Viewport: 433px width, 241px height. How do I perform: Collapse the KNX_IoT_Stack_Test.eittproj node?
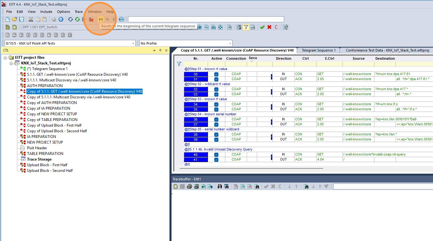[x=11, y=63]
